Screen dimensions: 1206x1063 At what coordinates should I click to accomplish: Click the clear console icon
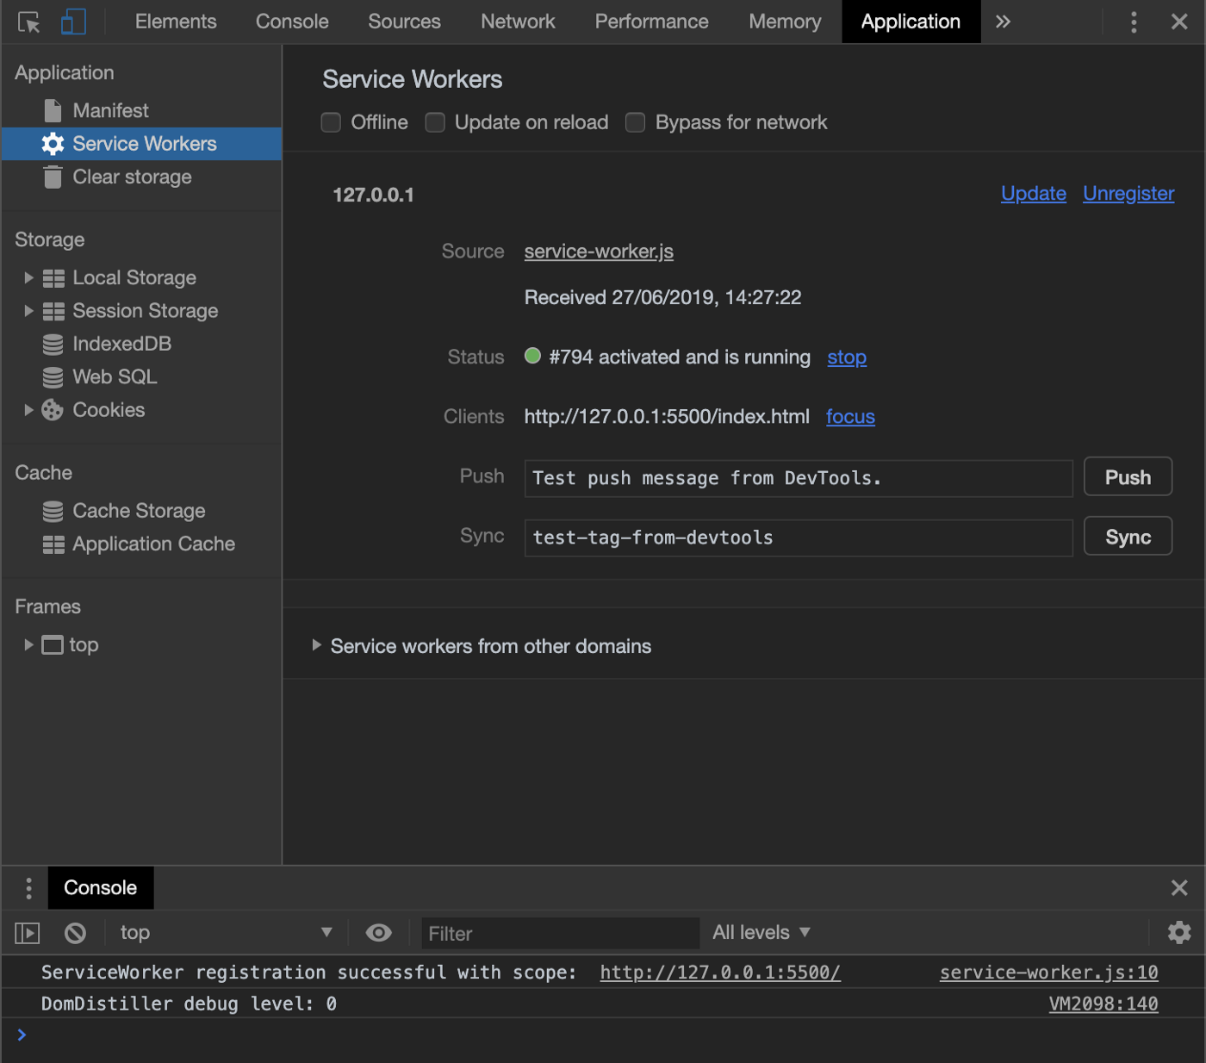tap(76, 933)
